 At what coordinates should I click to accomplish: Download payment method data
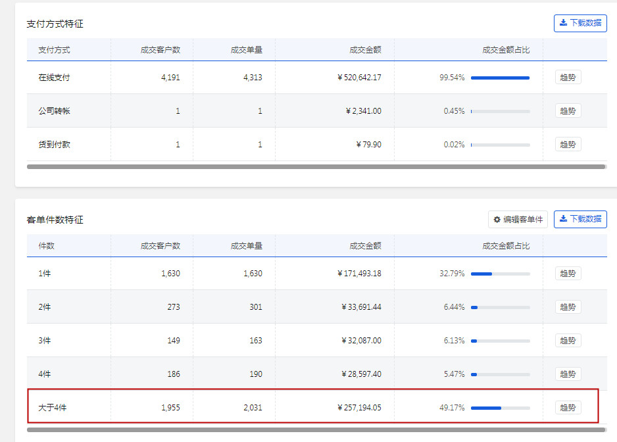[x=580, y=23]
